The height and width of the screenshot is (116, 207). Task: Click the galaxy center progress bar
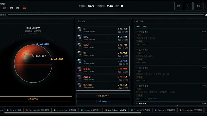106,15
